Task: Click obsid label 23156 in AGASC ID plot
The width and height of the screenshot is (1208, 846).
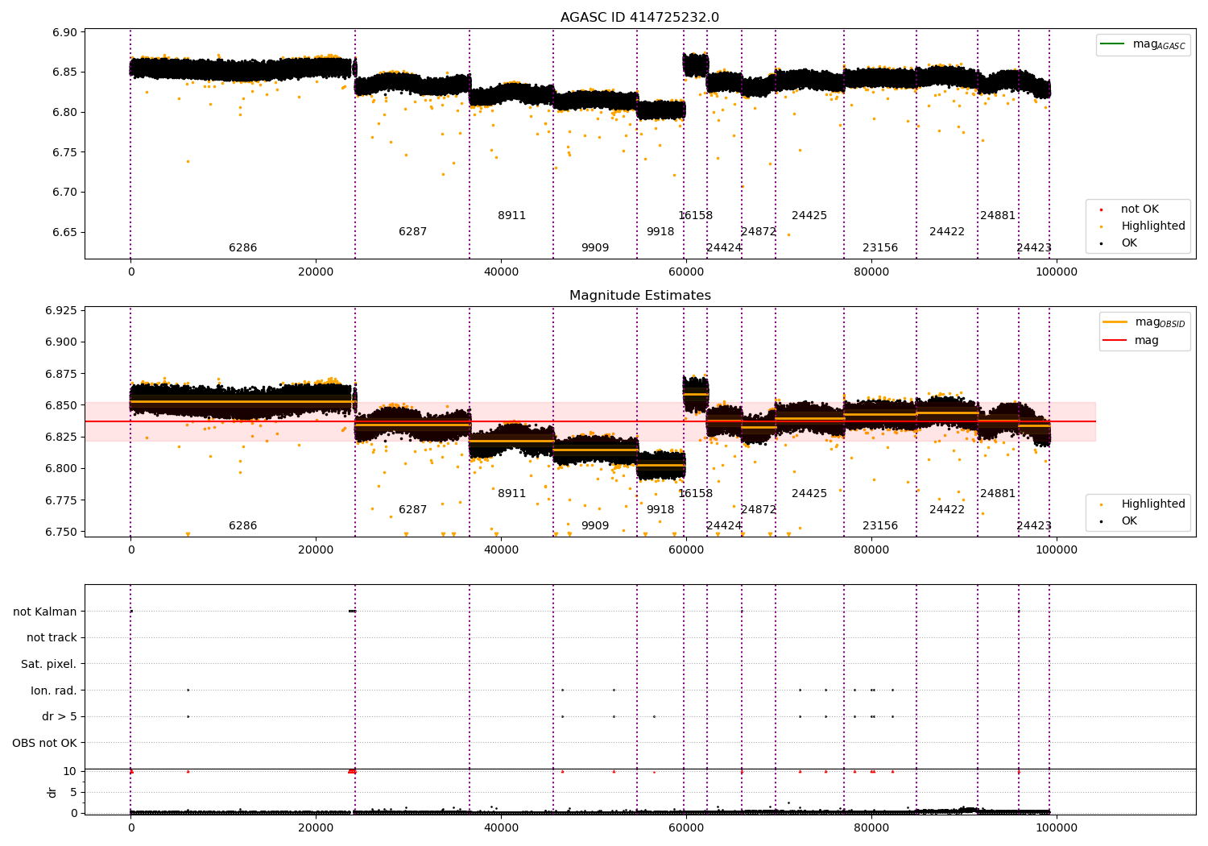Action: [880, 248]
